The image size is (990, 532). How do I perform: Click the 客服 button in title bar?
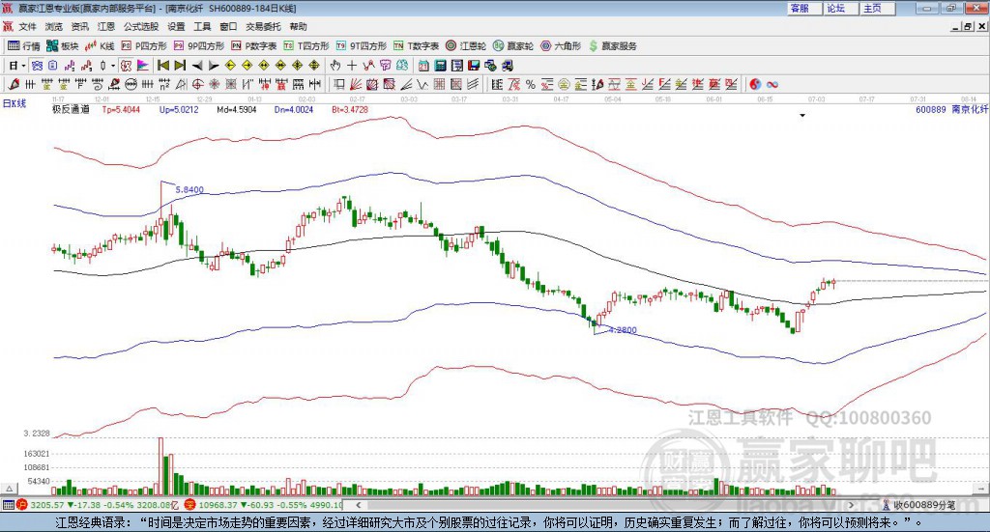[802, 8]
